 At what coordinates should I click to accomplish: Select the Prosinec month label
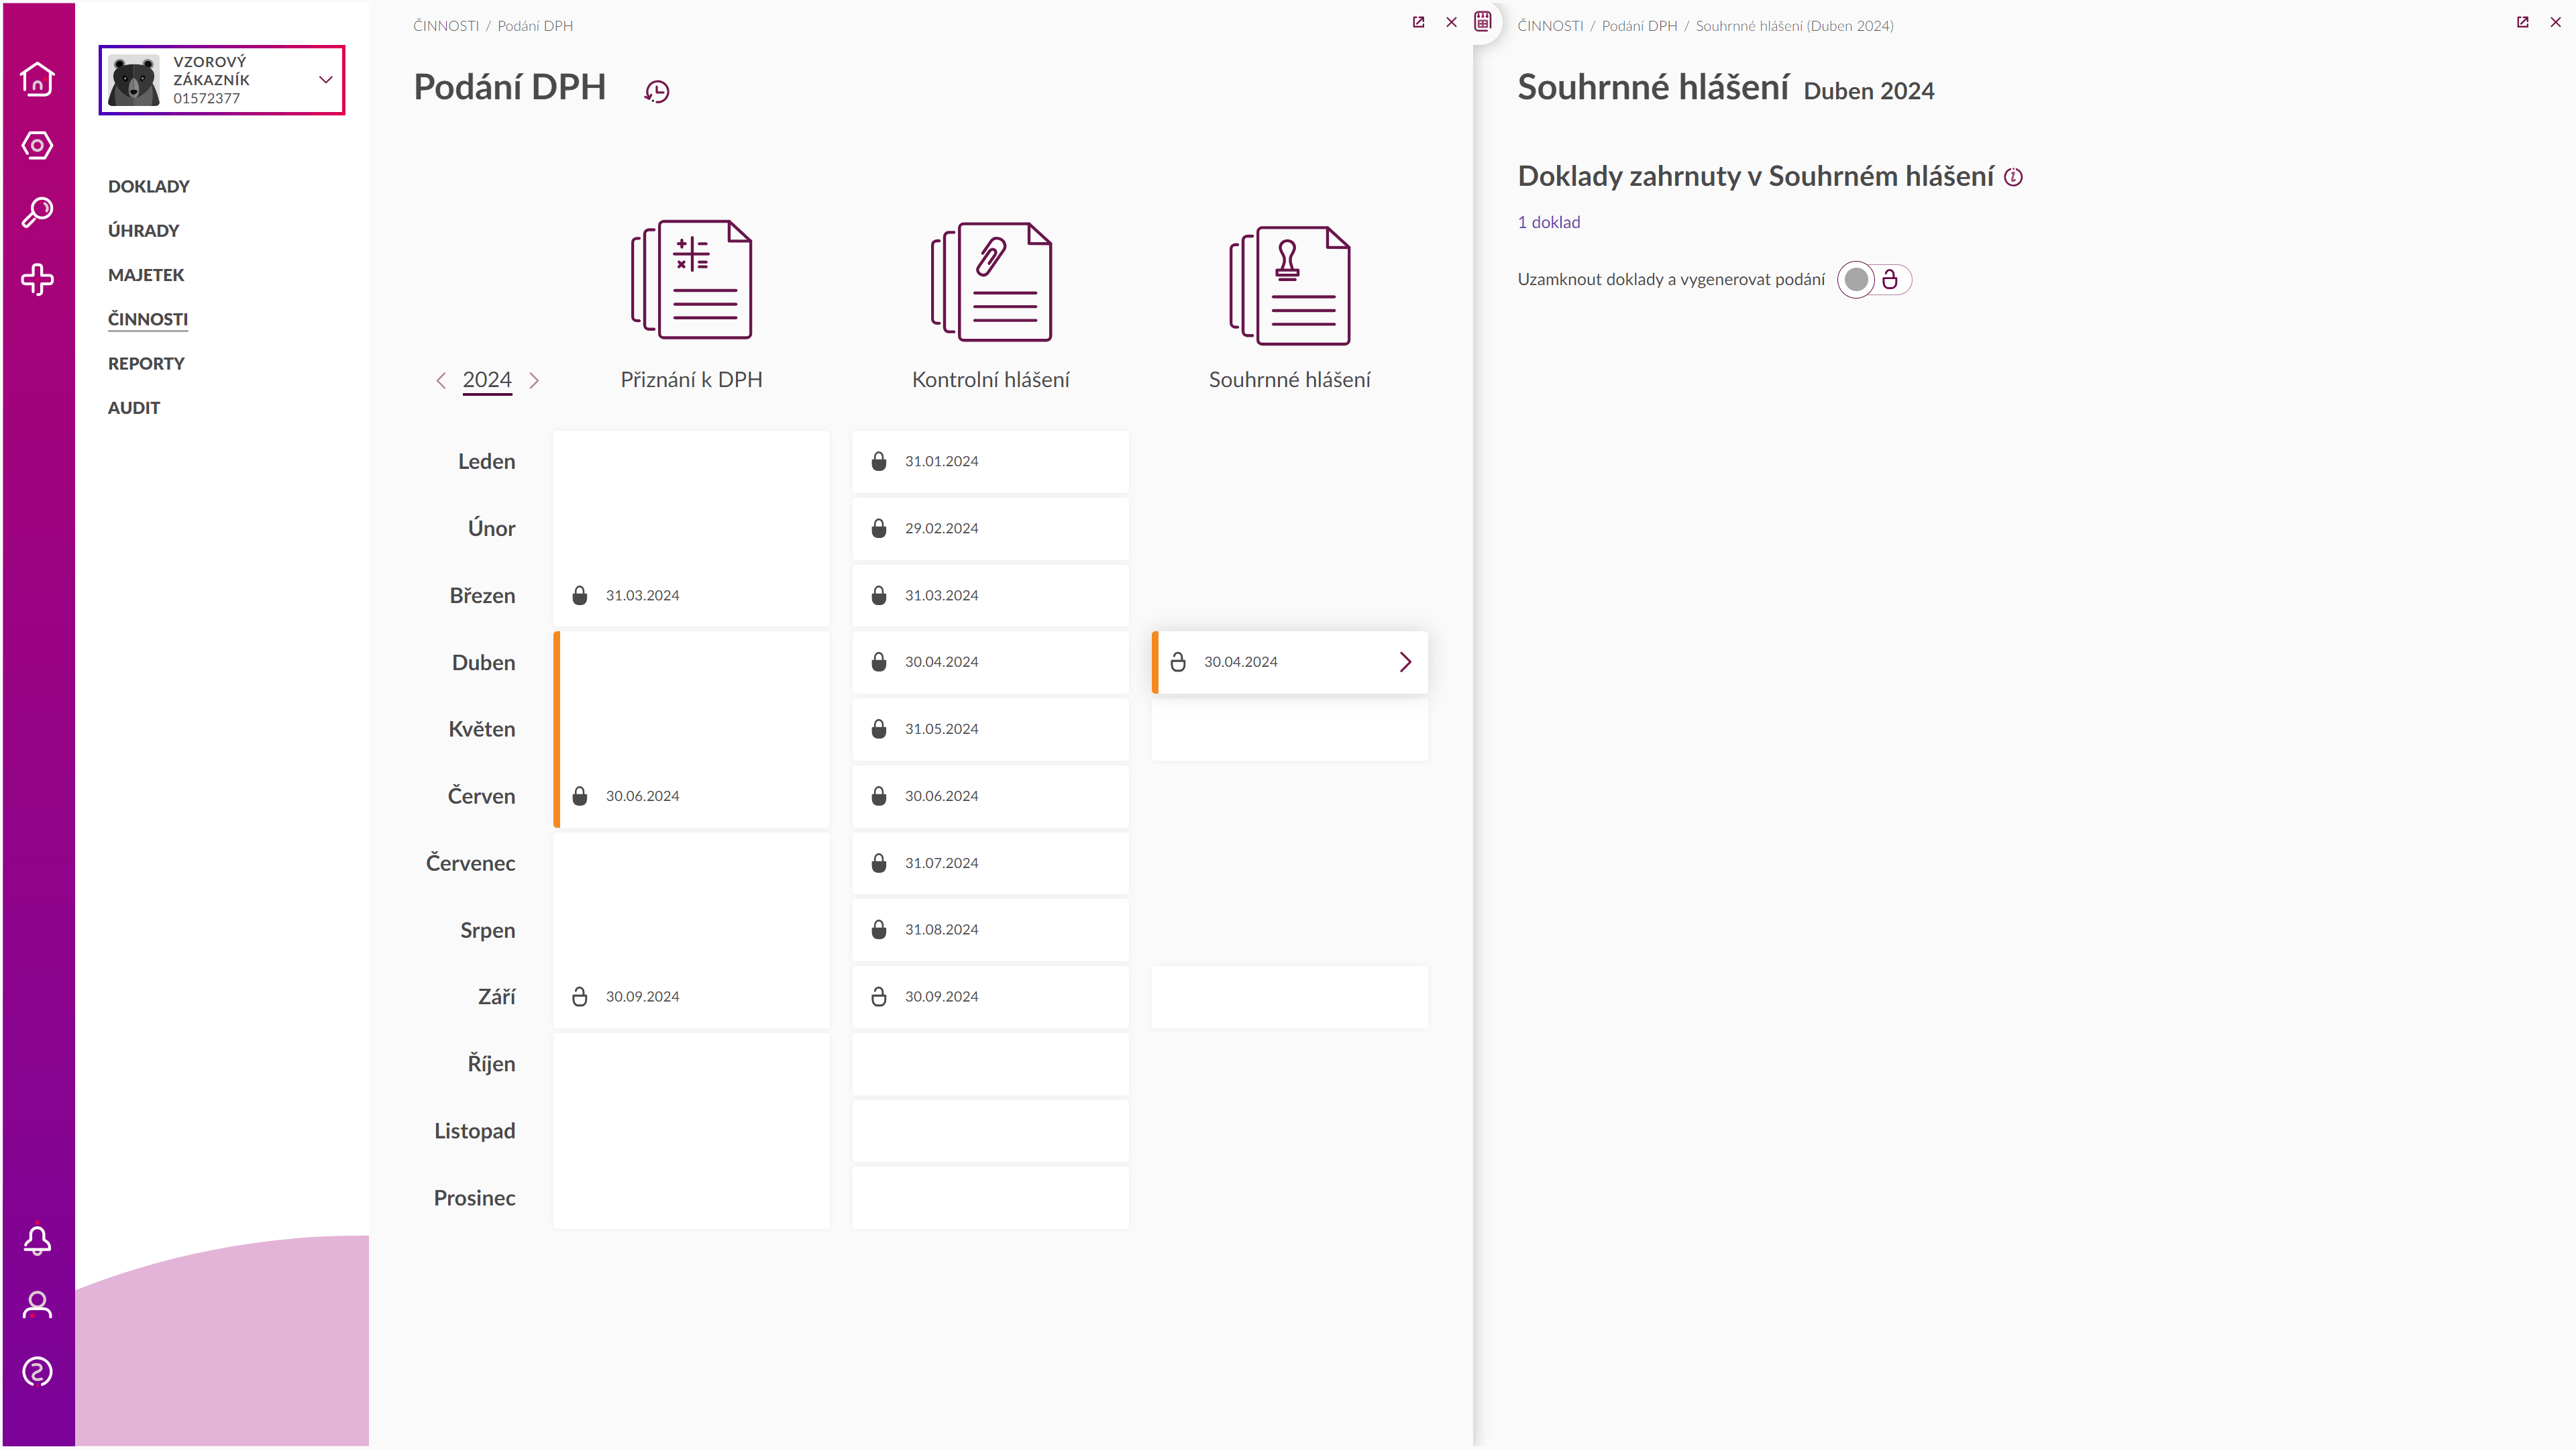[474, 1198]
